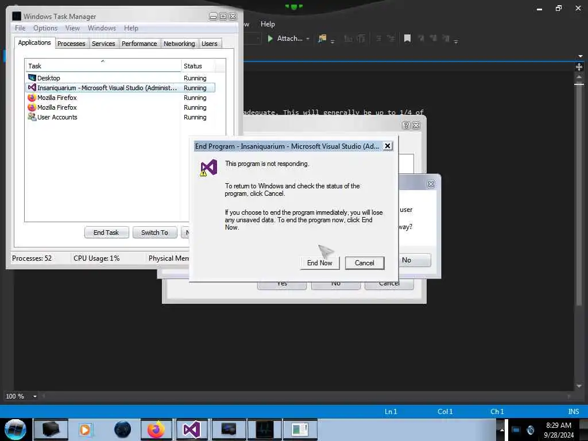The height and width of the screenshot is (441, 588).
Task: Click End Task in Task Manager
Action: pos(106,233)
